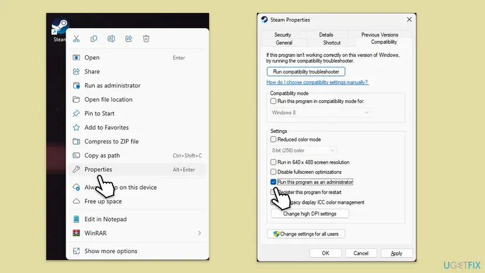Image resolution: width=485 pixels, height=273 pixels.
Task: Click the icon beside Share entry
Action: (x=76, y=71)
